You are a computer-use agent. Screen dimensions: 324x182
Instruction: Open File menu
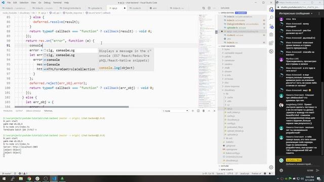point(9,3)
